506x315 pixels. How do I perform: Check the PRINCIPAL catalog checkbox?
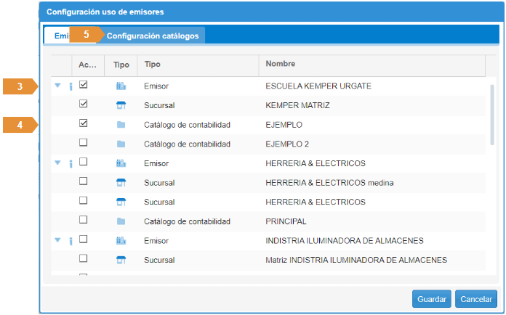pos(84,220)
